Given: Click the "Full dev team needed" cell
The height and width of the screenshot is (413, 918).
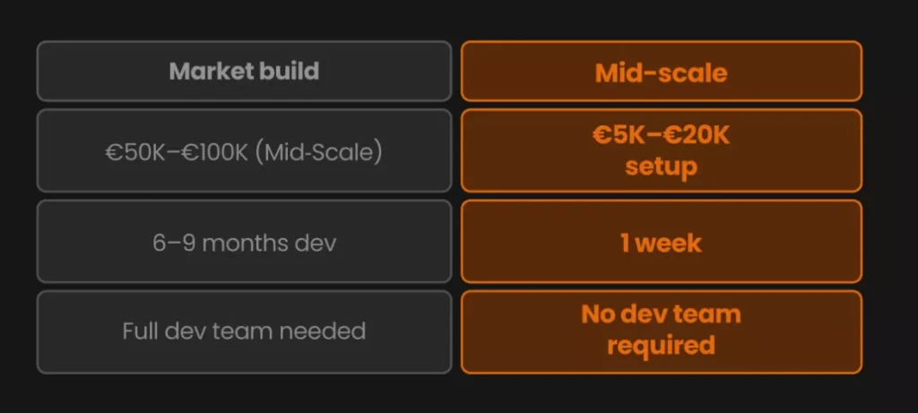Looking at the screenshot, I should [244, 331].
